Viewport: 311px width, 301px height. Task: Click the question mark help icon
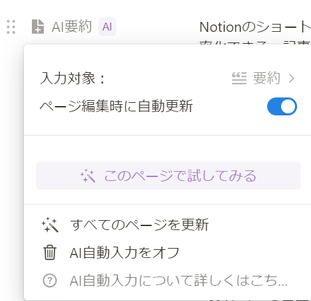click(x=50, y=280)
